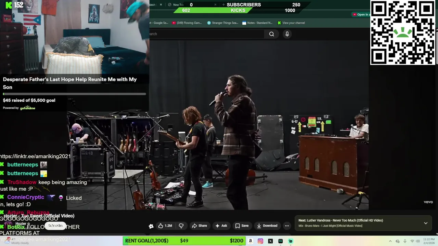
Task: Click the tray microphone icon
Action: click(405, 241)
